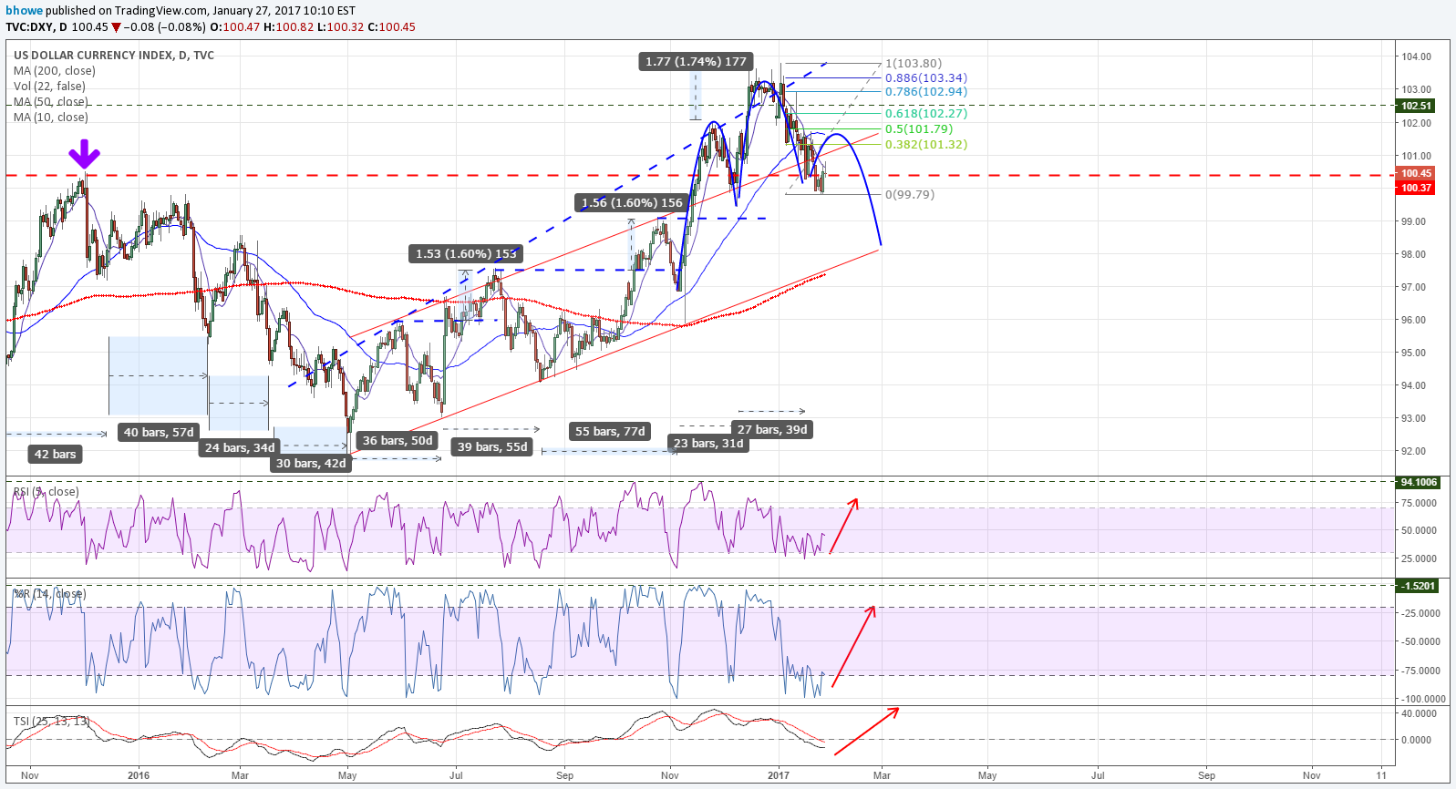1456x789 pixels.
Task: Click the 1.56 (1.60%) 156 measurement label
Action: (632, 202)
